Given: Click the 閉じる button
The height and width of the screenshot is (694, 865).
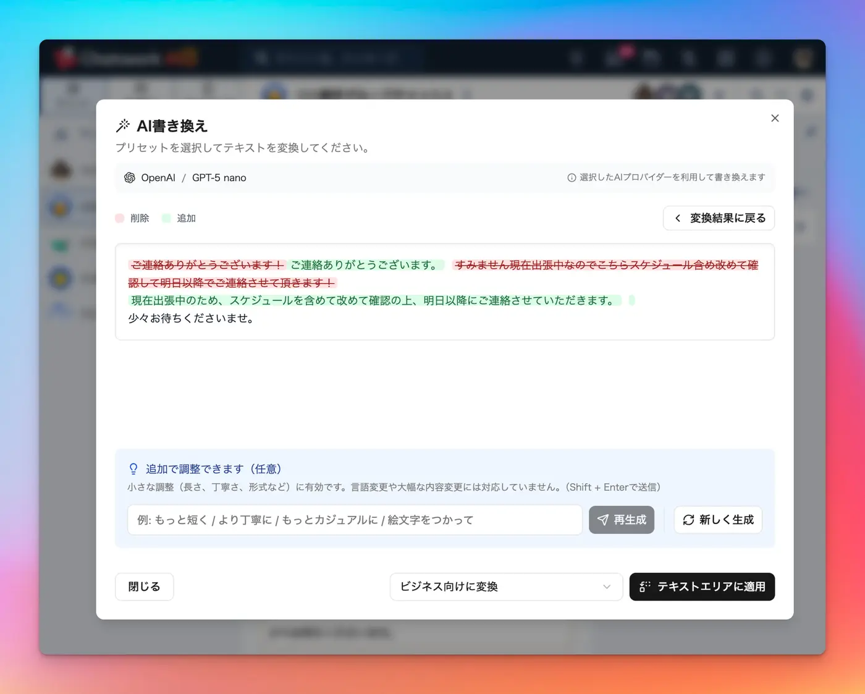Looking at the screenshot, I should tap(144, 586).
